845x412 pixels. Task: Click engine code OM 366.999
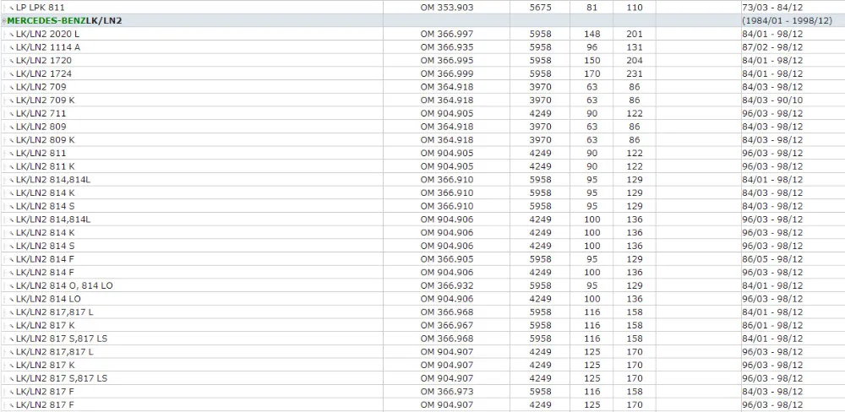[447, 73]
